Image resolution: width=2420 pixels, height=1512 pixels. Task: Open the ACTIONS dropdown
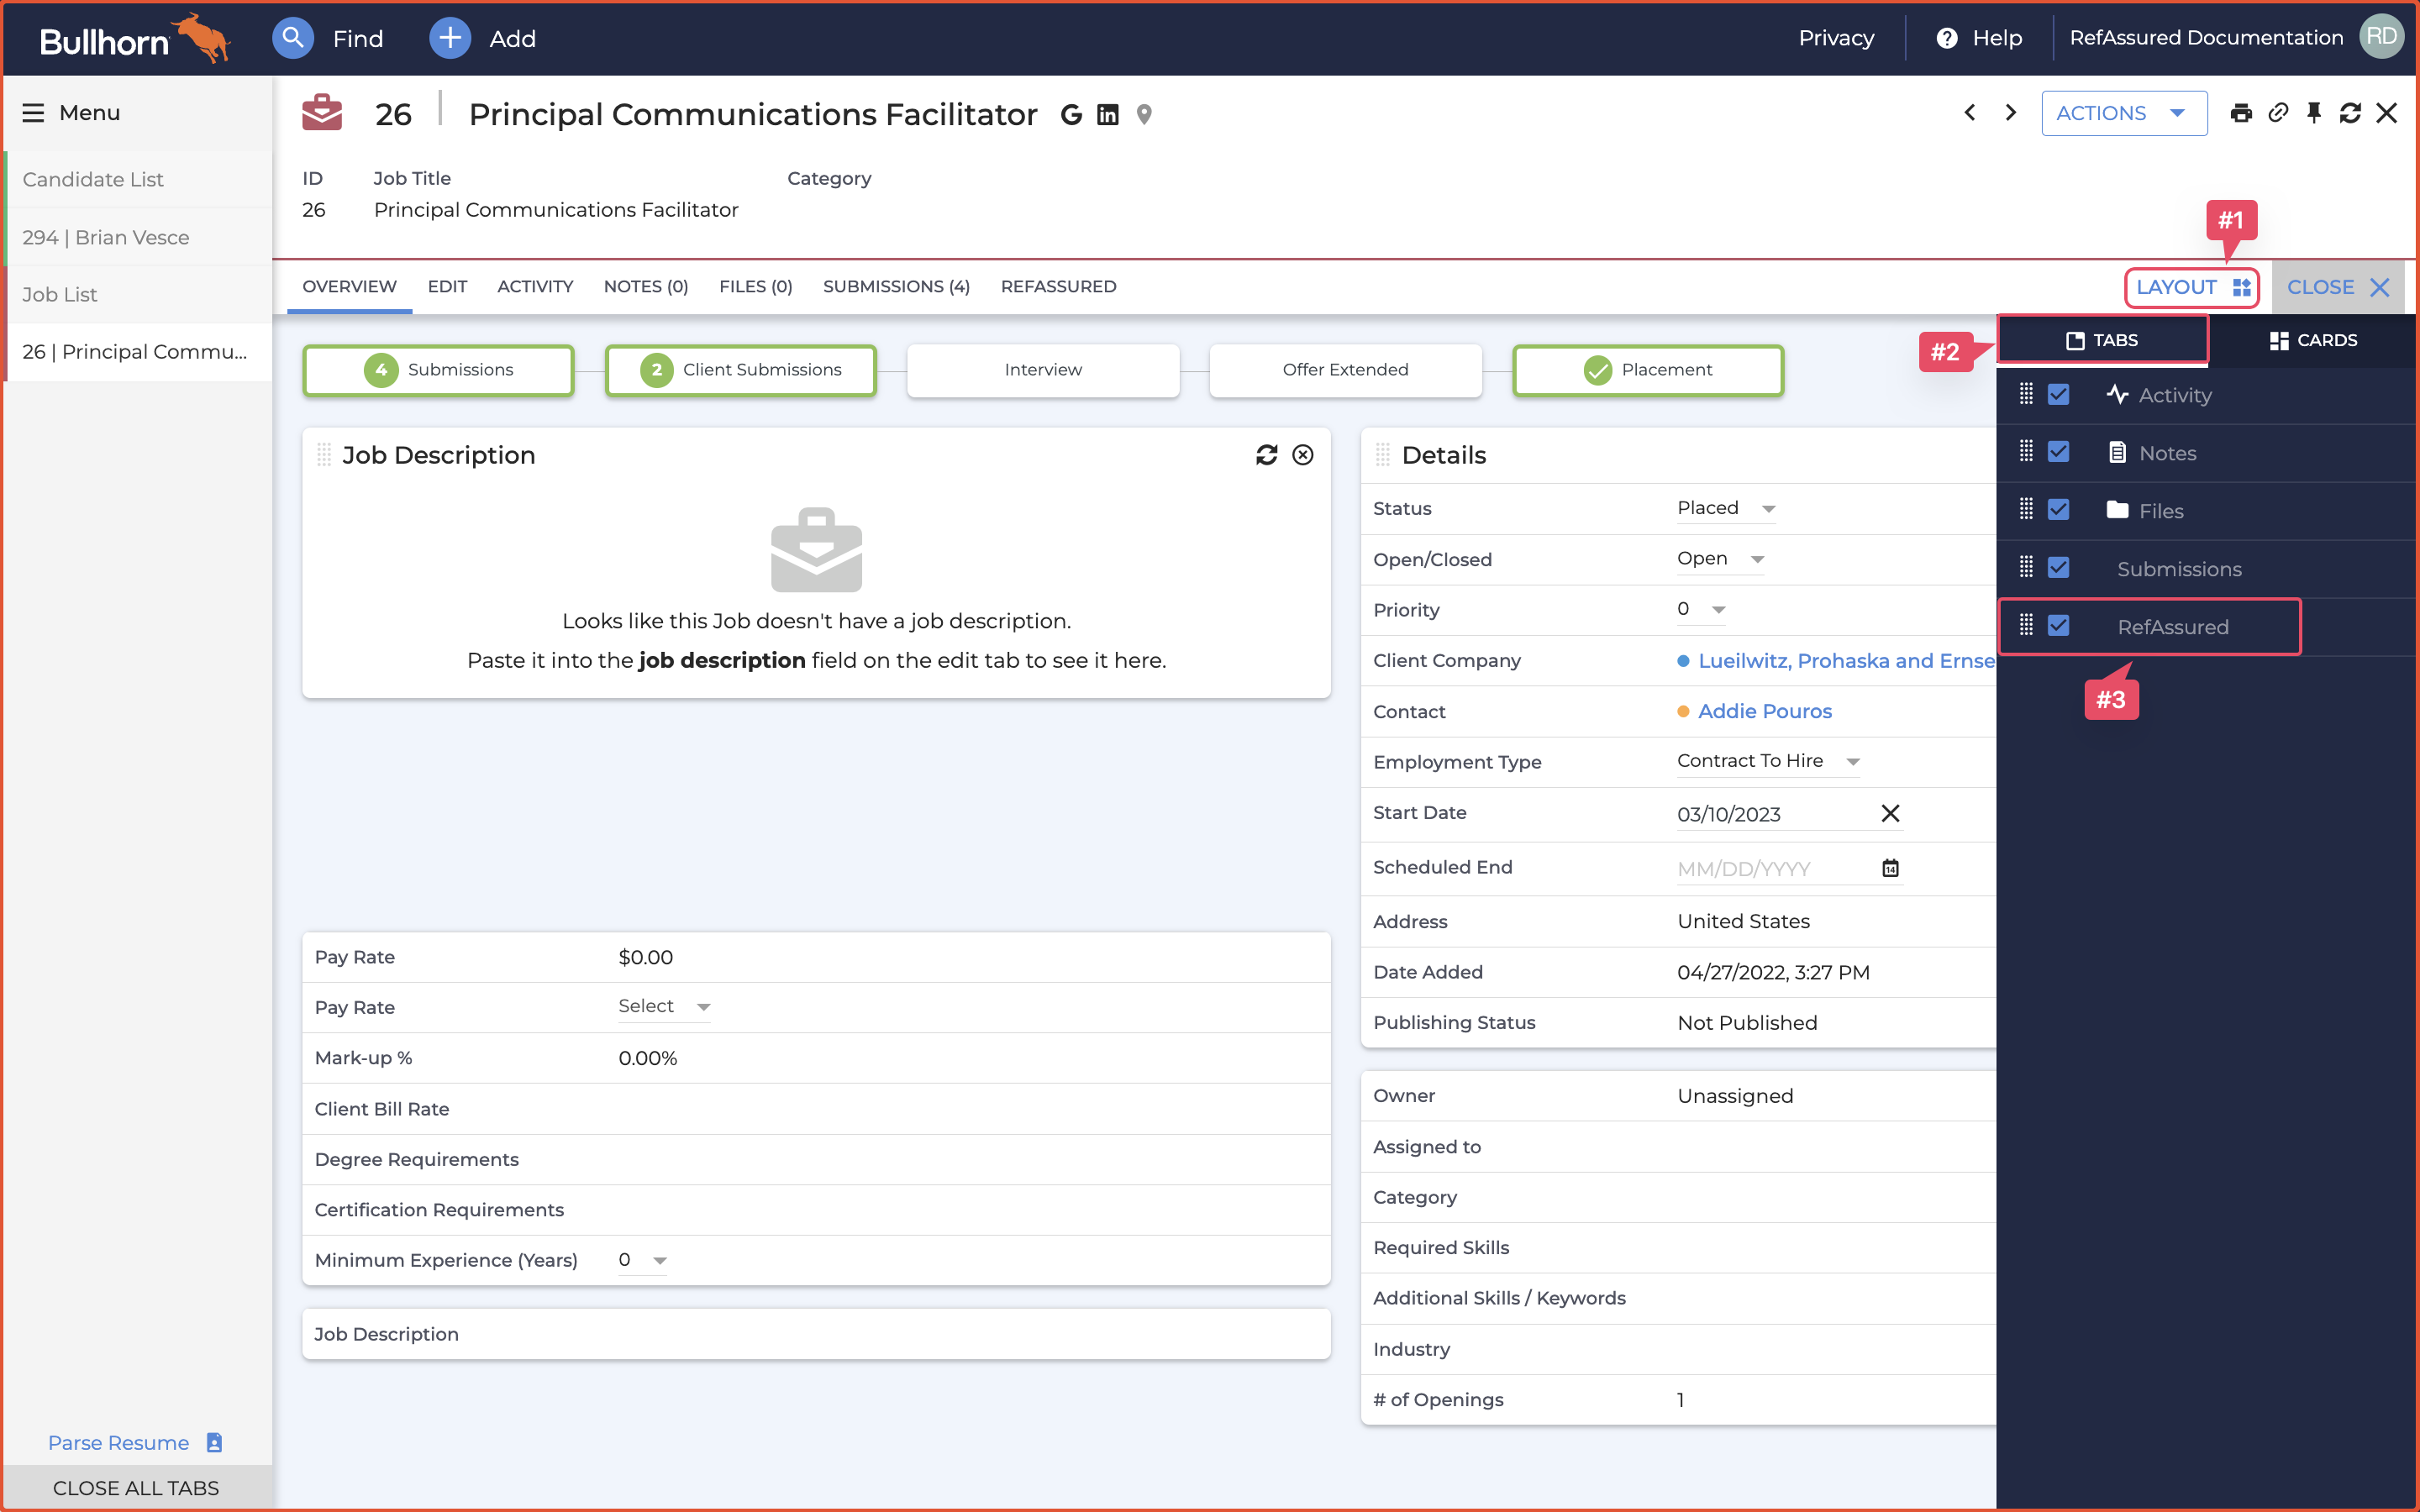[x=2123, y=113]
